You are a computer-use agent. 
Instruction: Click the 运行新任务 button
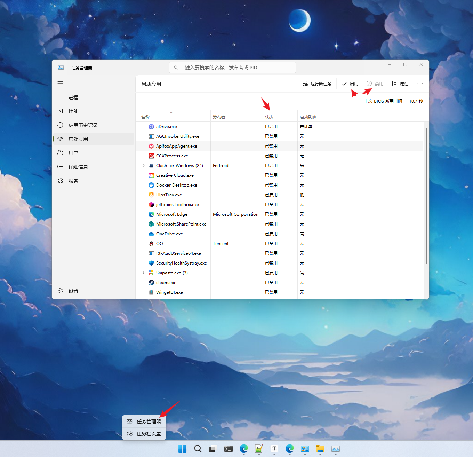(317, 84)
